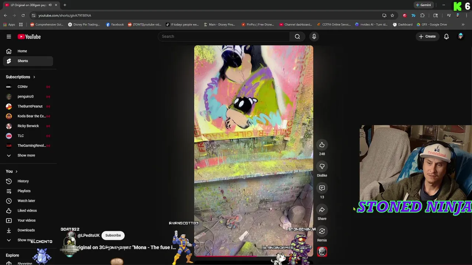This screenshot has width=472, height=265.
Task: Open the Explore section heading
Action: click(x=12, y=255)
